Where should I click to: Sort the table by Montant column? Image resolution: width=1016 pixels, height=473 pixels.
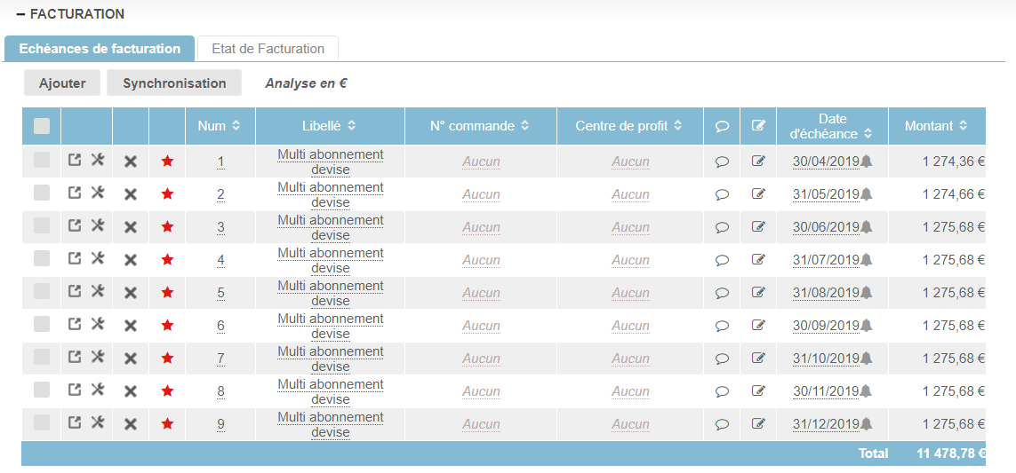[936, 126]
